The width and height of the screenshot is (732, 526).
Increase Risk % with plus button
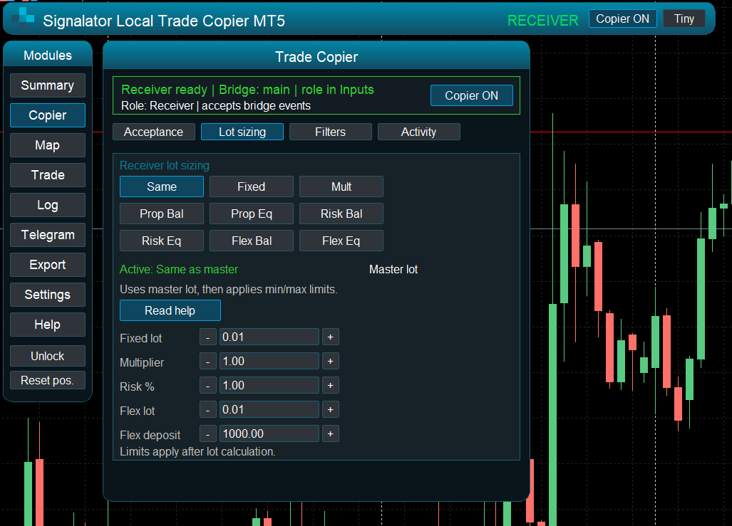[331, 385]
